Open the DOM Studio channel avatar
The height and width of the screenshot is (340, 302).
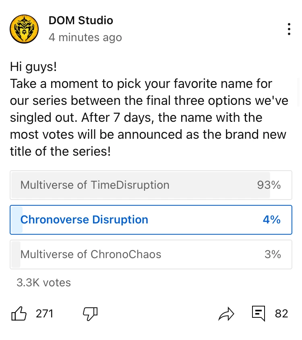[x=24, y=29]
